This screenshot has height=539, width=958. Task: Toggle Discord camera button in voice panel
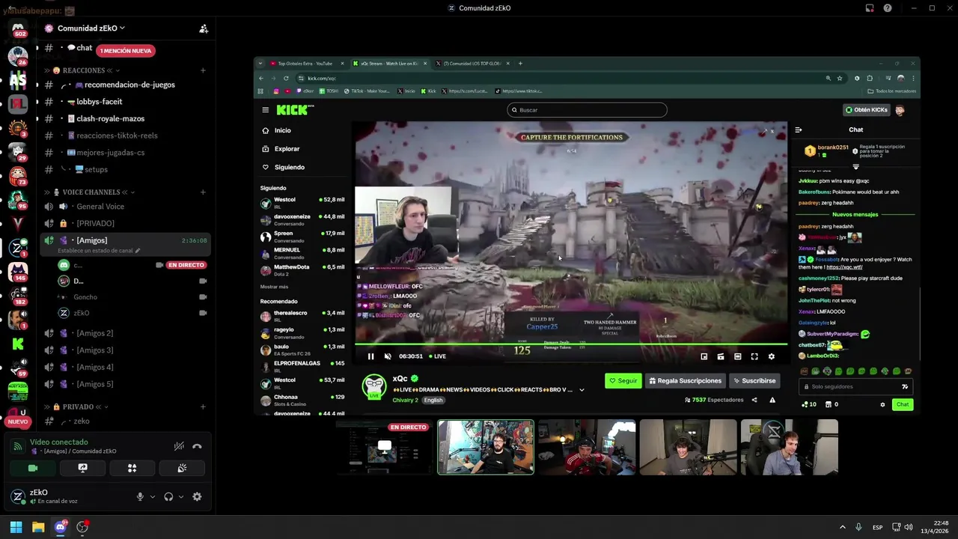click(x=33, y=468)
